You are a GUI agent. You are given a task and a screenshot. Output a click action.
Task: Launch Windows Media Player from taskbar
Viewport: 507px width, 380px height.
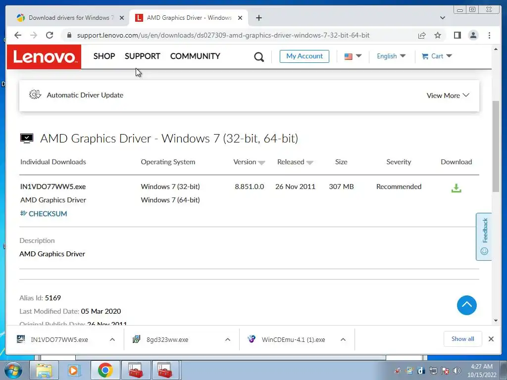(x=74, y=370)
